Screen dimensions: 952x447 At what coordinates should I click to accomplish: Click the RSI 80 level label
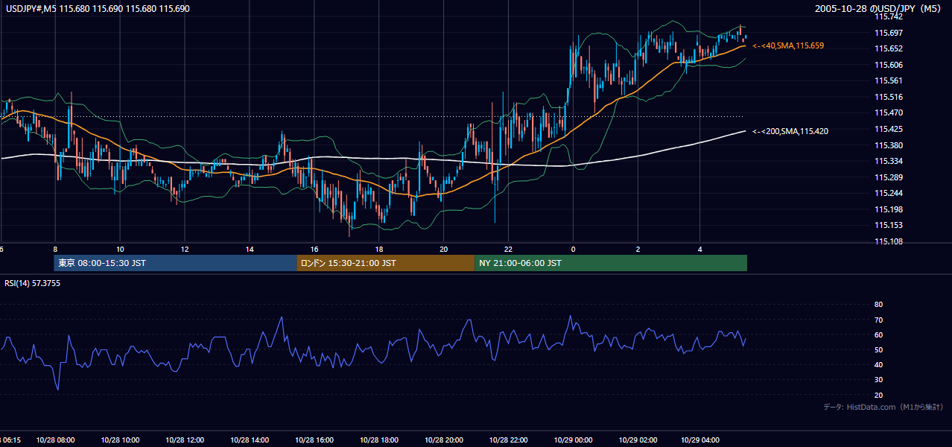(x=878, y=305)
